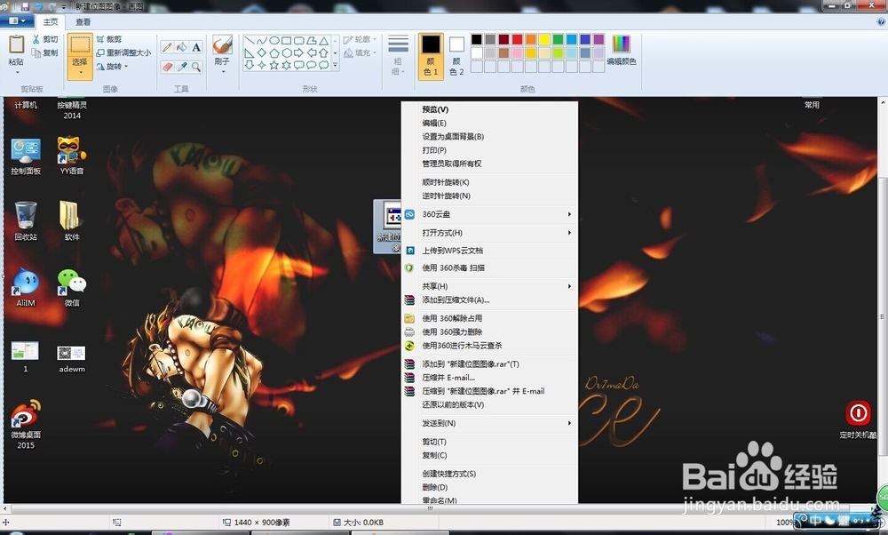Select the Oval shape
The width and height of the screenshot is (888, 535).
pyautogui.click(x=274, y=41)
